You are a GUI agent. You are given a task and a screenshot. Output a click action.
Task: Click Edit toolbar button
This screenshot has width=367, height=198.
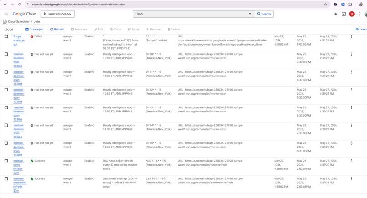[98, 29]
